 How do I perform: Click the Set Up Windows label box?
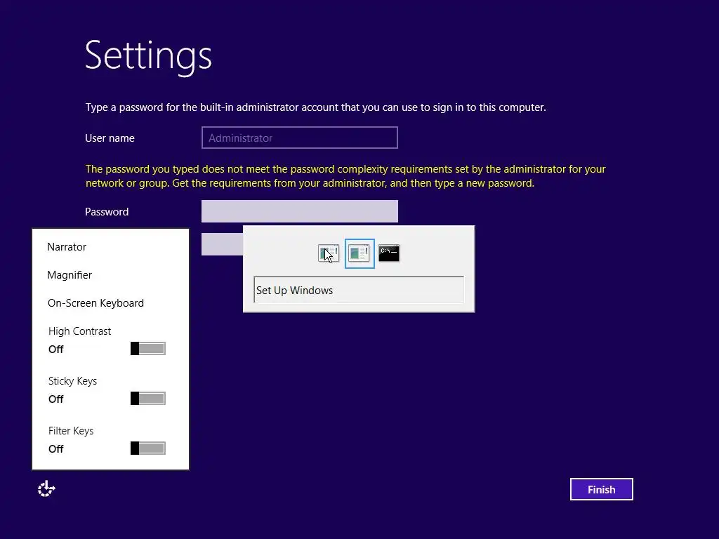[359, 290]
